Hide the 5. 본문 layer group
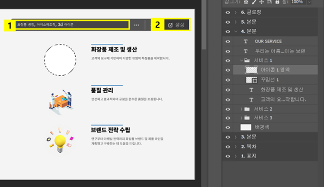Viewport: 324px width, 187px height. [x=228, y=22]
